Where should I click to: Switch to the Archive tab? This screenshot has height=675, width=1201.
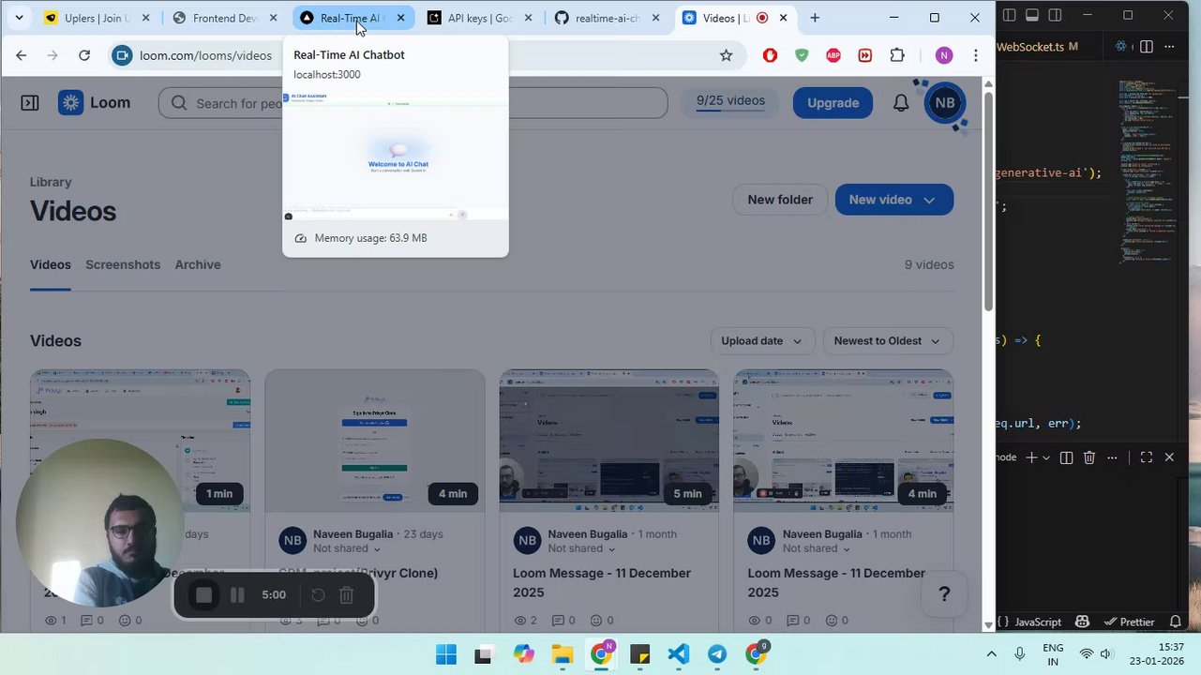198,264
